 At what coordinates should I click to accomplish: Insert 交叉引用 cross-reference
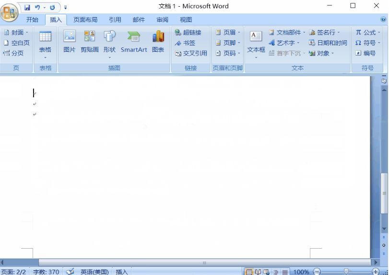coord(191,53)
